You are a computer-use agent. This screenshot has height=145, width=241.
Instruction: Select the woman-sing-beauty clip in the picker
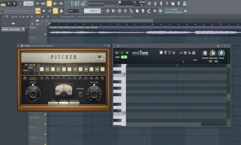tap(13, 29)
